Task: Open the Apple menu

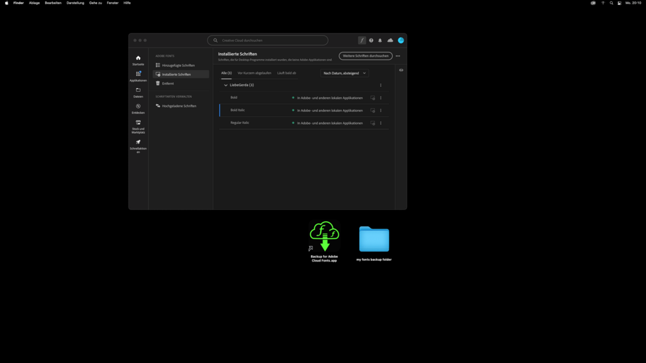Action: [x=6, y=3]
